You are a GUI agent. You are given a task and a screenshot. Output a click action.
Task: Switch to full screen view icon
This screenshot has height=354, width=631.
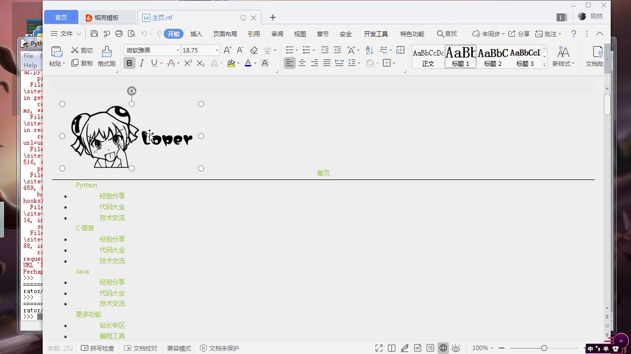(x=379, y=348)
